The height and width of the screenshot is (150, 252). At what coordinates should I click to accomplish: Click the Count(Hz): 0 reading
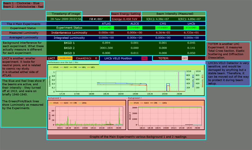[87, 58]
